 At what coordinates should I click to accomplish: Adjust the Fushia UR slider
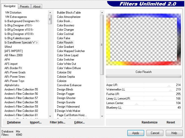(143, 94)
